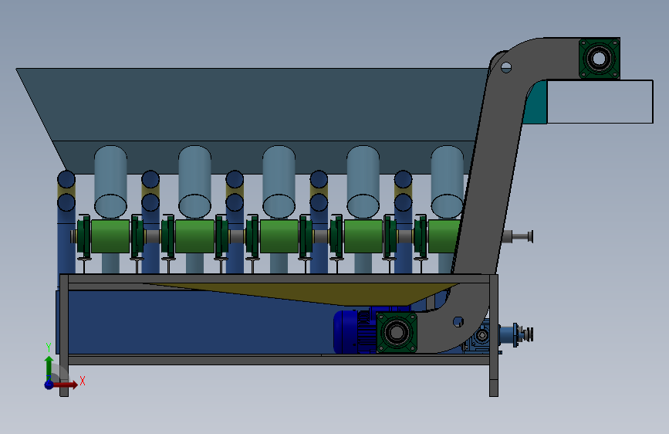Click the green Y axis arrow of the triad
This screenshot has height=434, width=669.
click(x=49, y=367)
